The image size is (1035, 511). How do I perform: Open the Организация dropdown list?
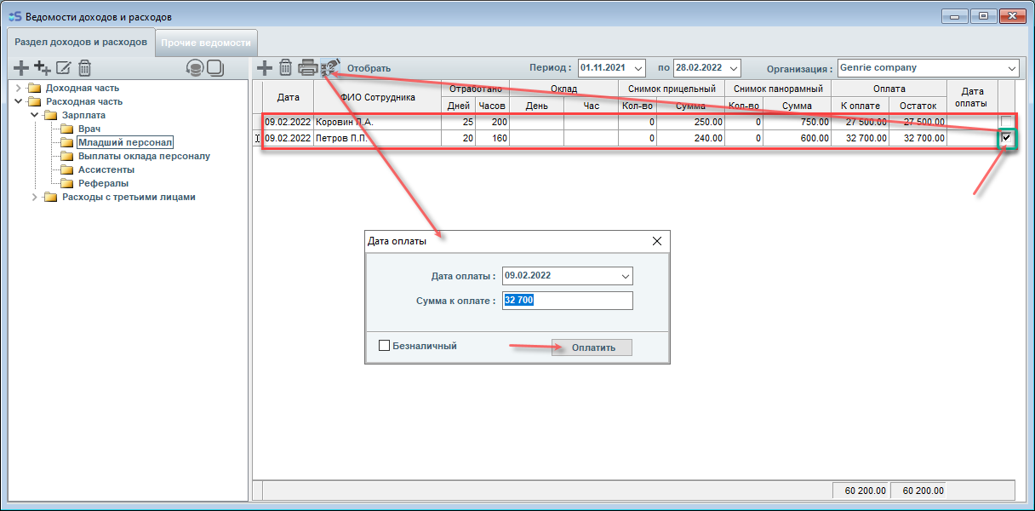tap(1011, 68)
